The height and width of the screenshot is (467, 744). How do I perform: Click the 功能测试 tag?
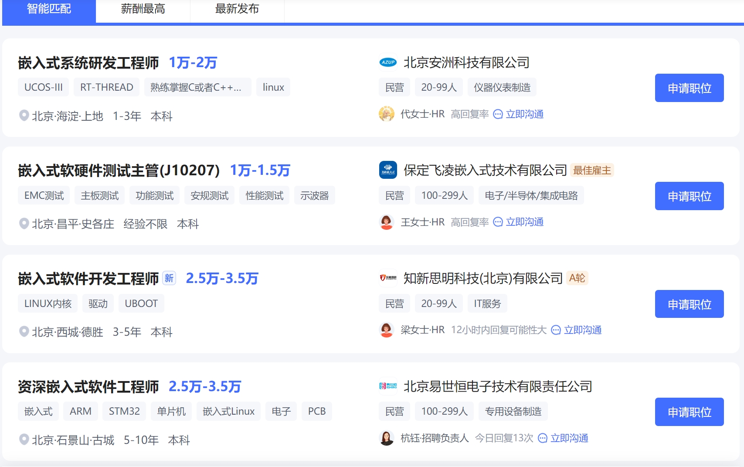[x=155, y=195]
